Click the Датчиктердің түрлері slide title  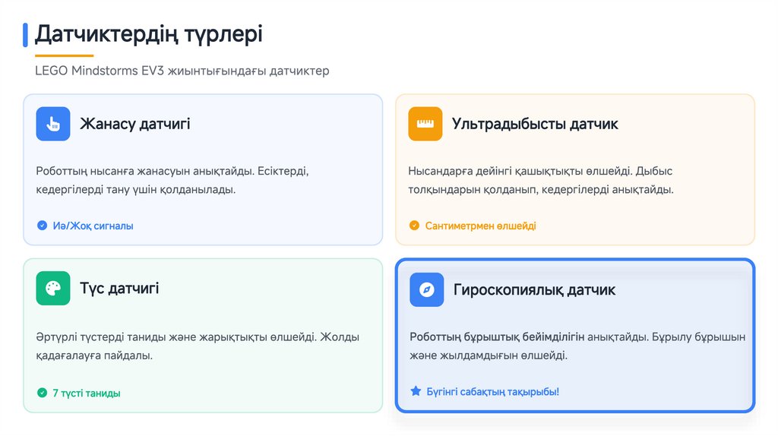tap(149, 34)
